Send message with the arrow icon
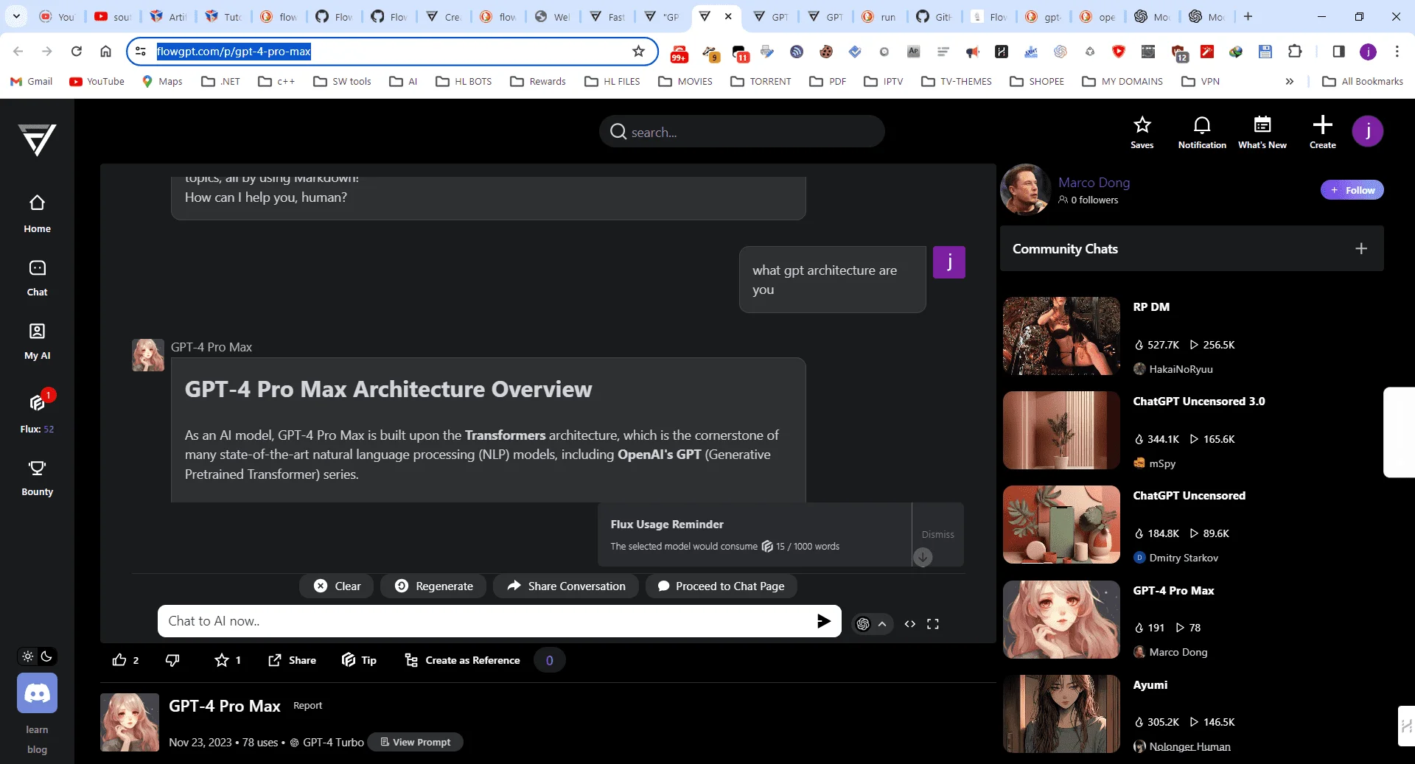1415x764 pixels. 823,621
